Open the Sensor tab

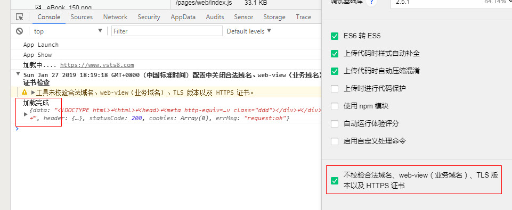(x=243, y=17)
